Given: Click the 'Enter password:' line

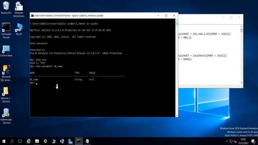Looking at the screenshot, I should point(39,43).
